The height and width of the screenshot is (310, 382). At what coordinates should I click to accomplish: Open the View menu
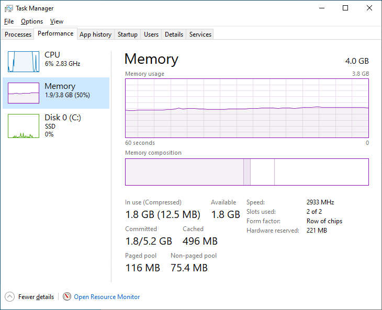point(57,21)
